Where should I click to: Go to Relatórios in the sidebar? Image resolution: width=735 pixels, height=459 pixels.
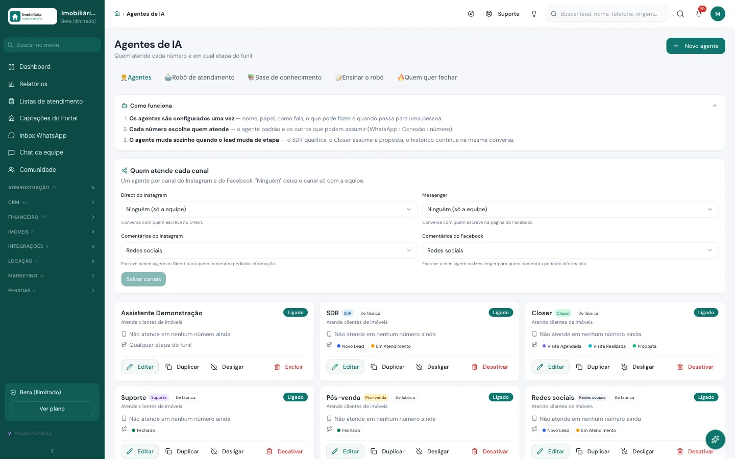coord(52,84)
